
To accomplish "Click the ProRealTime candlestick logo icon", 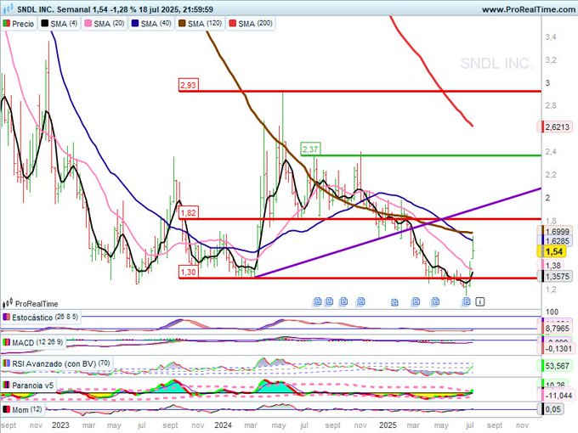I will pyautogui.click(x=8, y=304).
